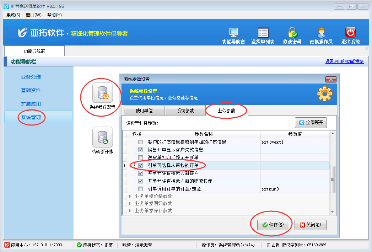The width and height of the screenshot is (372, 252).
Task: Open the 窗口(W) menu
Action: tap(33, 15)
